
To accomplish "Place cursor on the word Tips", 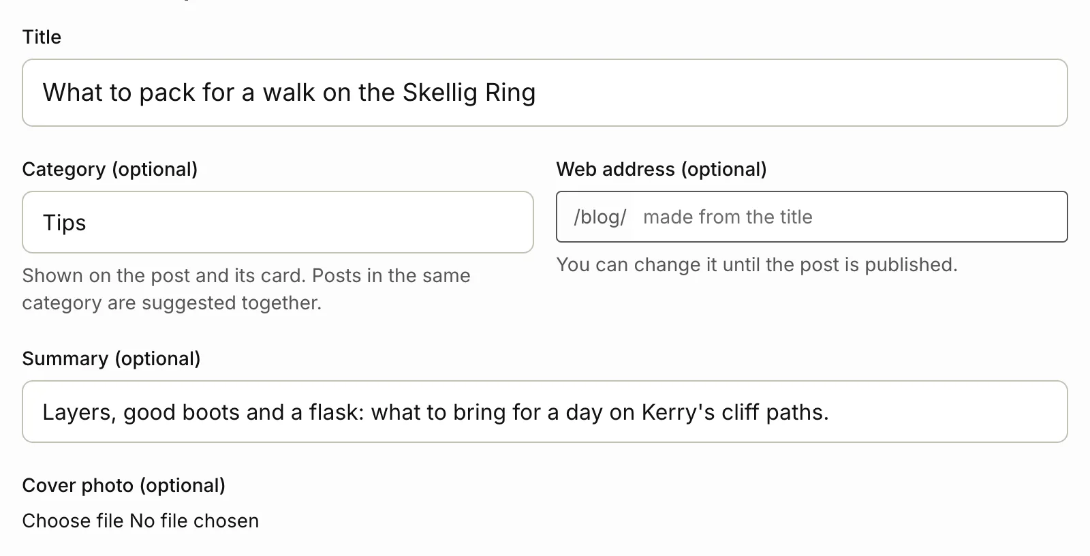I will click(x=64, y=222).
